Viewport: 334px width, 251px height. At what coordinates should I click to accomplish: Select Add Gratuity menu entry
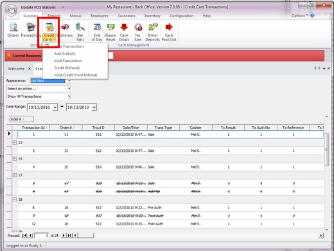pyautogui.click(x=75, y=53)
